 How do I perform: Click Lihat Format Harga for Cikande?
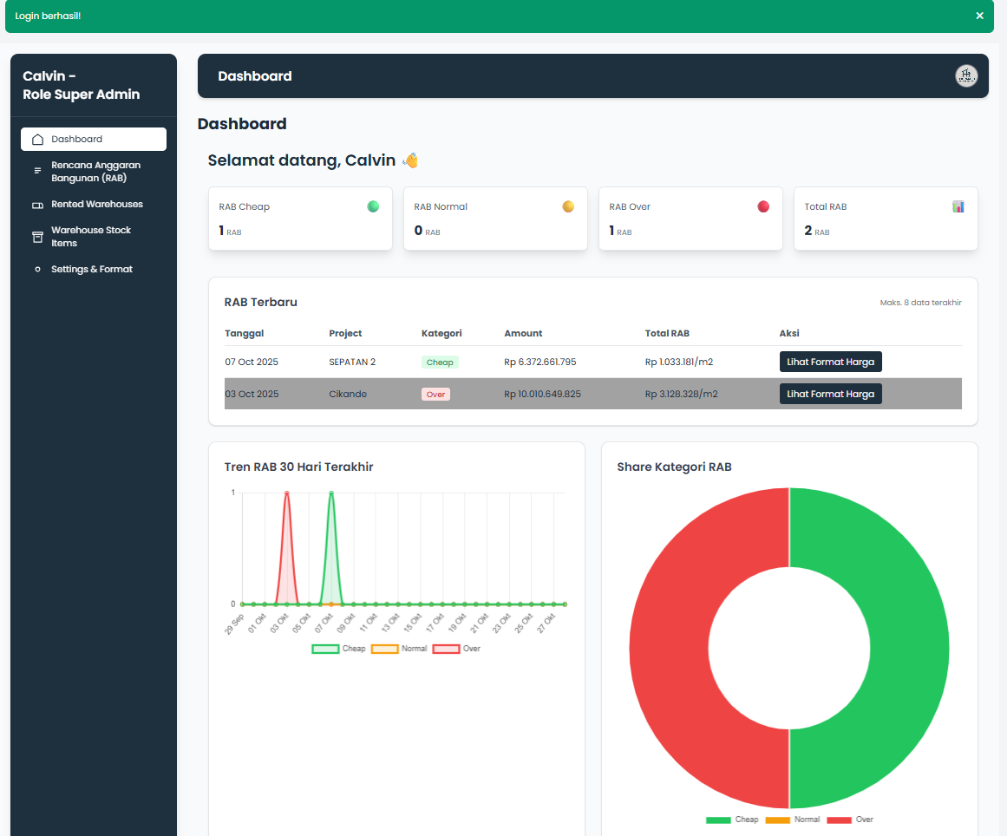coord(830,393)
